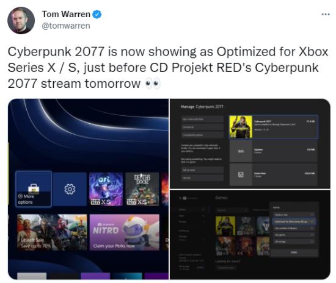Open the tweet's three-dot more menu
The image size is (336, 283).
click(x=326, y=14)
